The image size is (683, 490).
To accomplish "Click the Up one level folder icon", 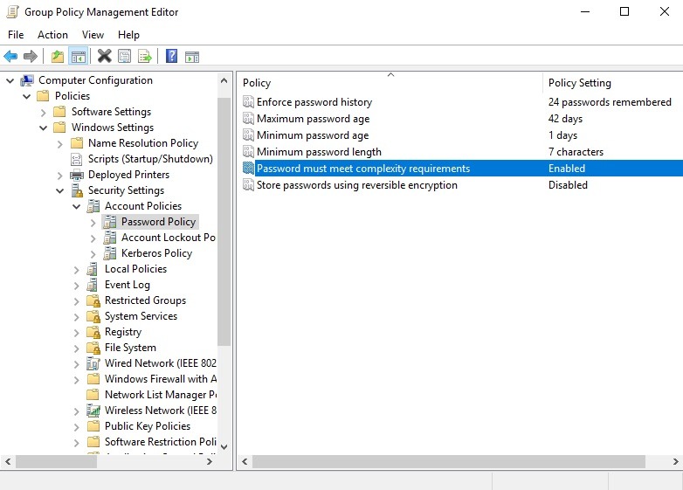I will tap(58, 57).
